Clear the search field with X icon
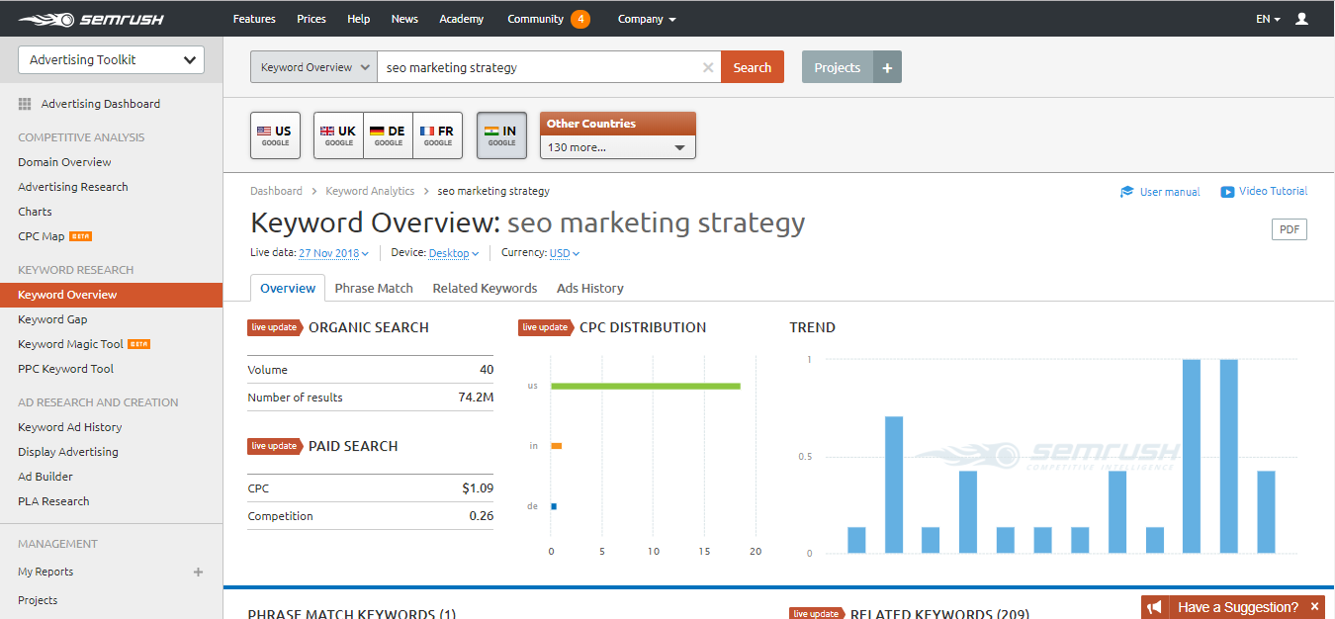1335x619 pixels. click(707, 68)
